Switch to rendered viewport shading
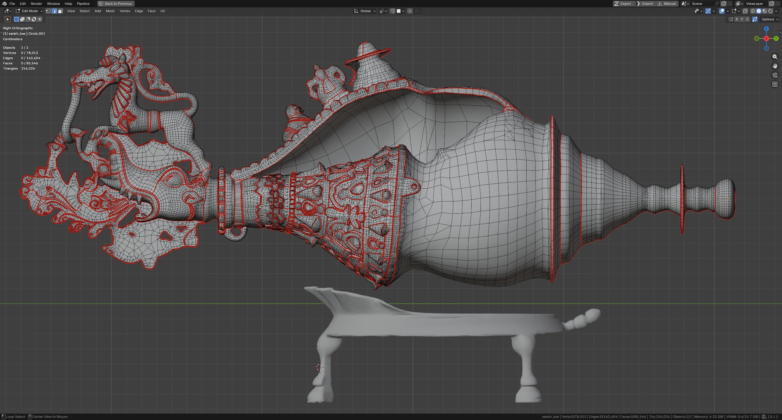Screen dimensions: 782x420 pos(770,11)
